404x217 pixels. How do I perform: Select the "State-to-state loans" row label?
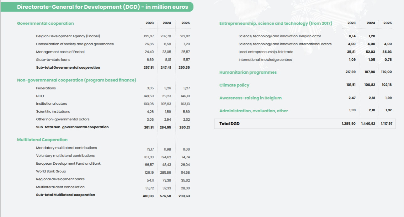[x=53, y=60]
